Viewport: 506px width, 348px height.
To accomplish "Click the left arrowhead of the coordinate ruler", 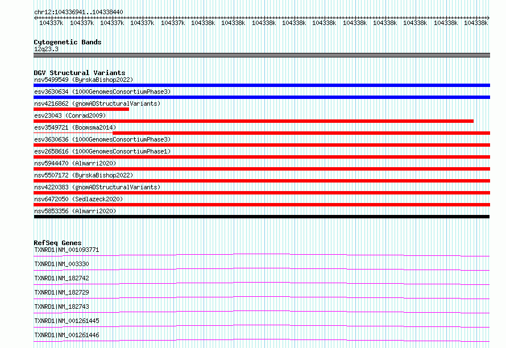I will (x=35, y=18).
